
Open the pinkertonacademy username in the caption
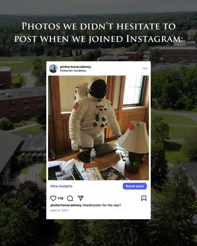tap(66, 205)
